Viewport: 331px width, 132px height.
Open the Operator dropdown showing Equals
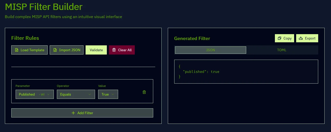(76, 94)
